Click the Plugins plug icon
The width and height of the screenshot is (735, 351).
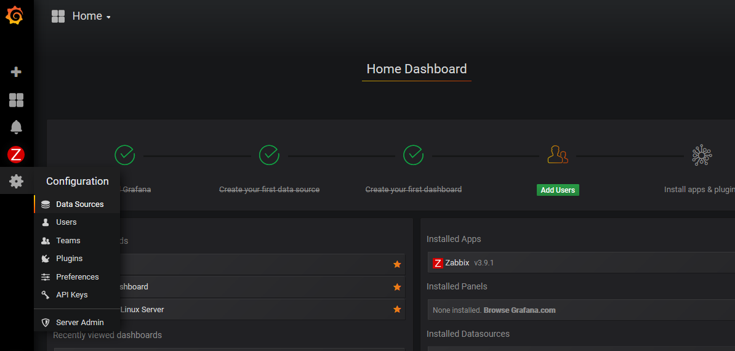(x=46, y=258)
